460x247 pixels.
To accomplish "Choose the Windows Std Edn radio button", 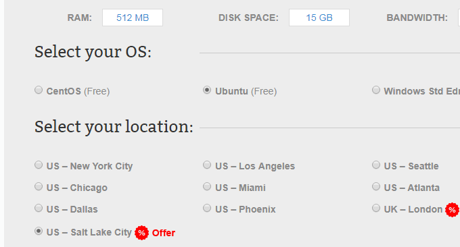I will pyautogui.click(x=376, y=90).
